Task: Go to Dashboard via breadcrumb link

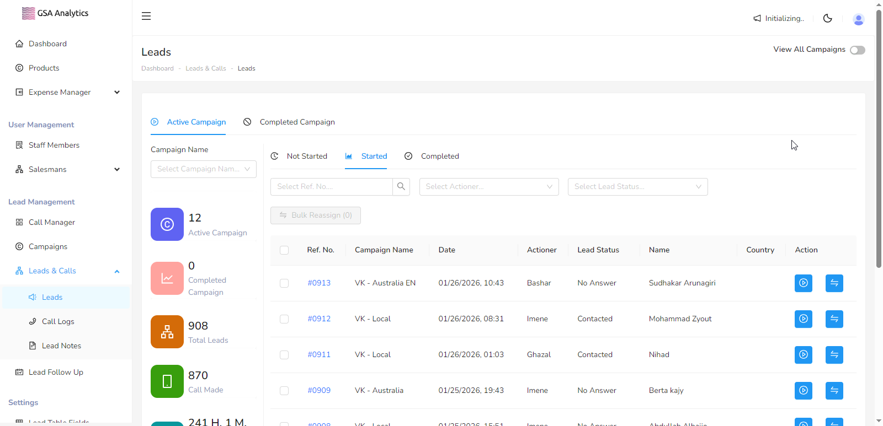Action: tap(157, 68)
